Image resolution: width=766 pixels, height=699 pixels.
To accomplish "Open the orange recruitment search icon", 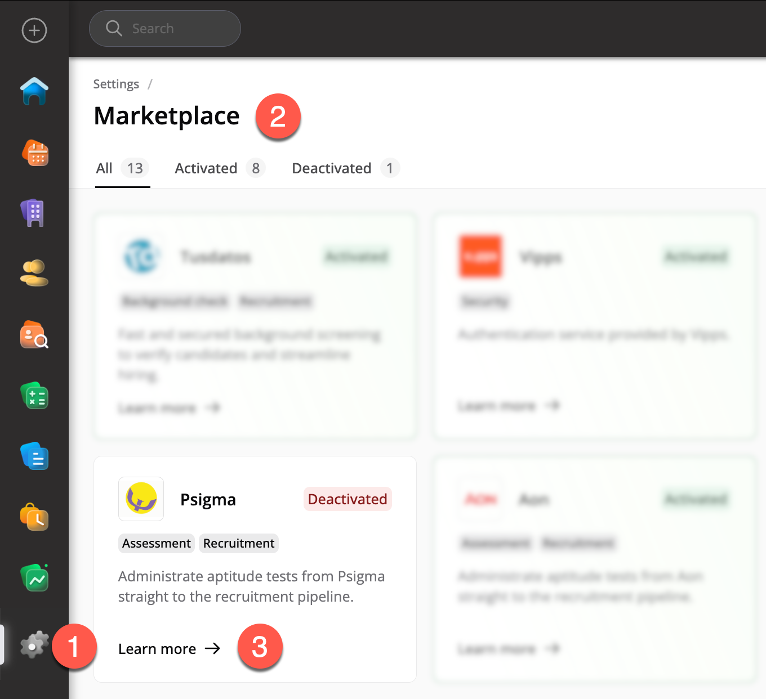I will tap(34, 335).
